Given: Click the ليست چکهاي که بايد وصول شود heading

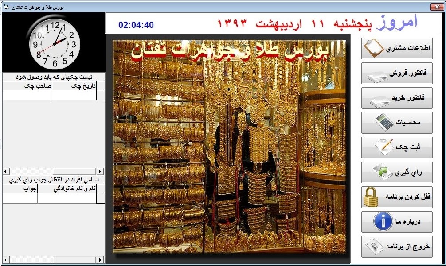Looking at the screenshot, I should [54, 77].
